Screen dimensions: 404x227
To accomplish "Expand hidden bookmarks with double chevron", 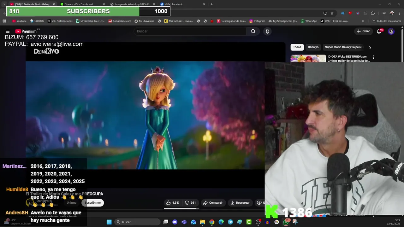I will pyautogui.click(x=363, y=21).
